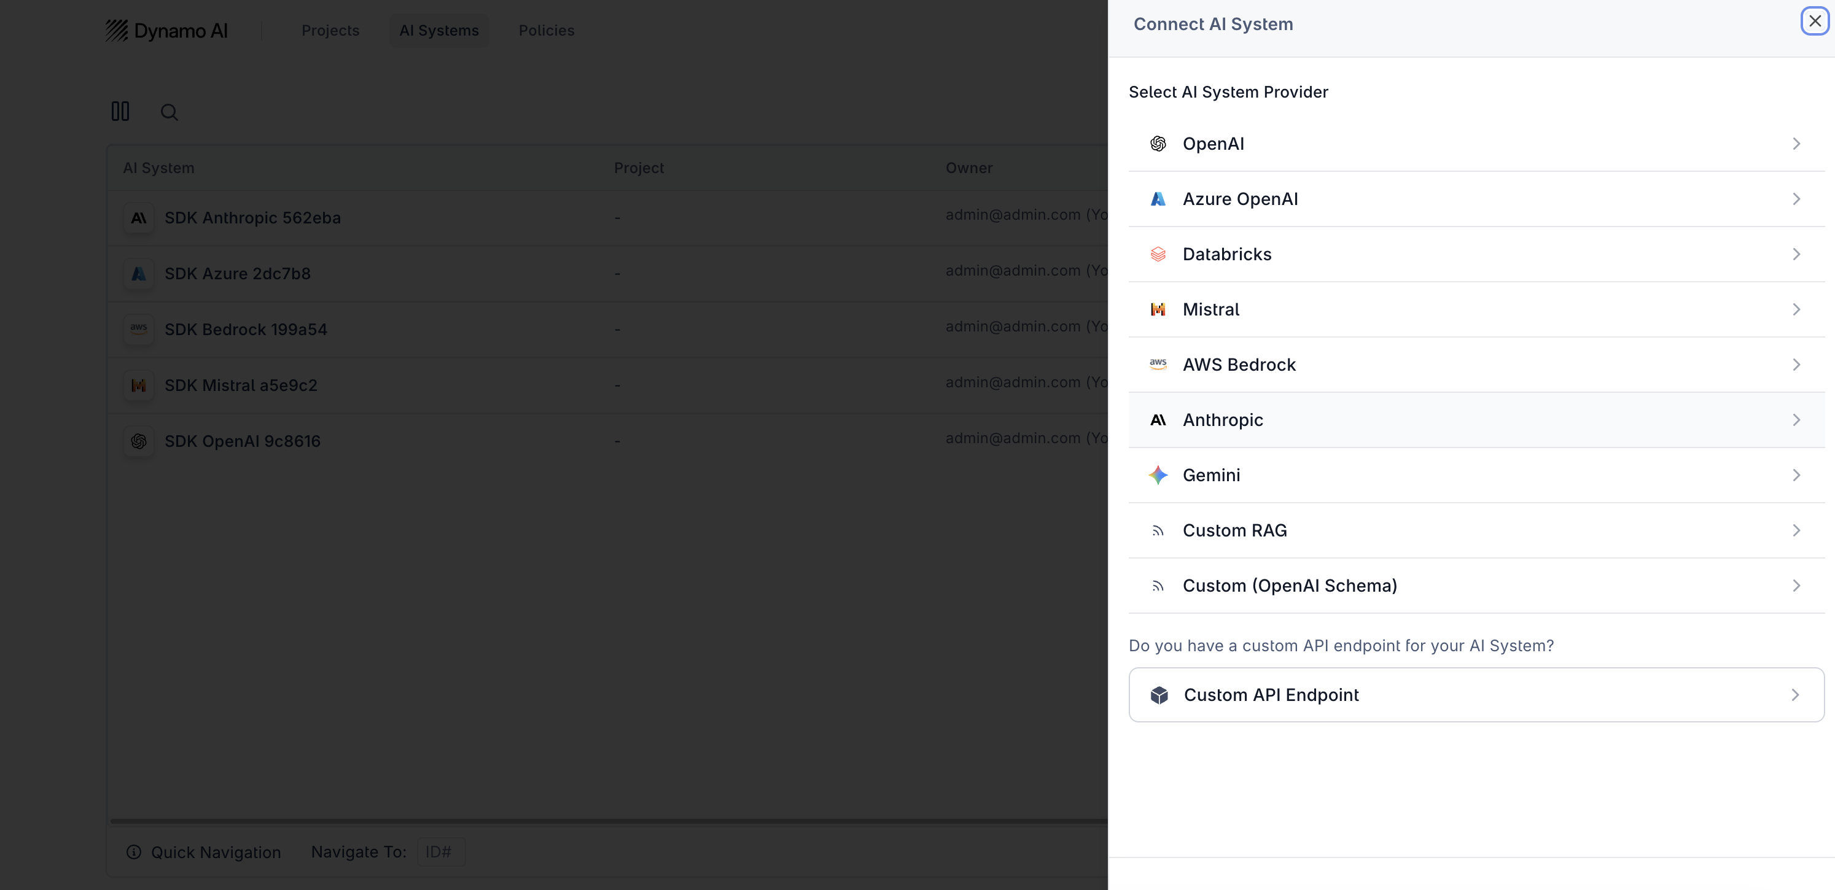
Task: Open SDK Bedrock 199a54 entry
Action: [246, 330]
